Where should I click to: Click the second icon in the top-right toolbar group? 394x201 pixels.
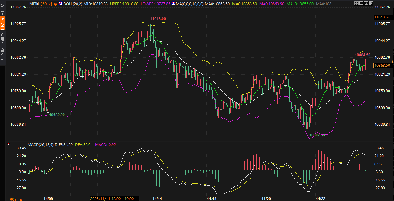tap(361, 4)
